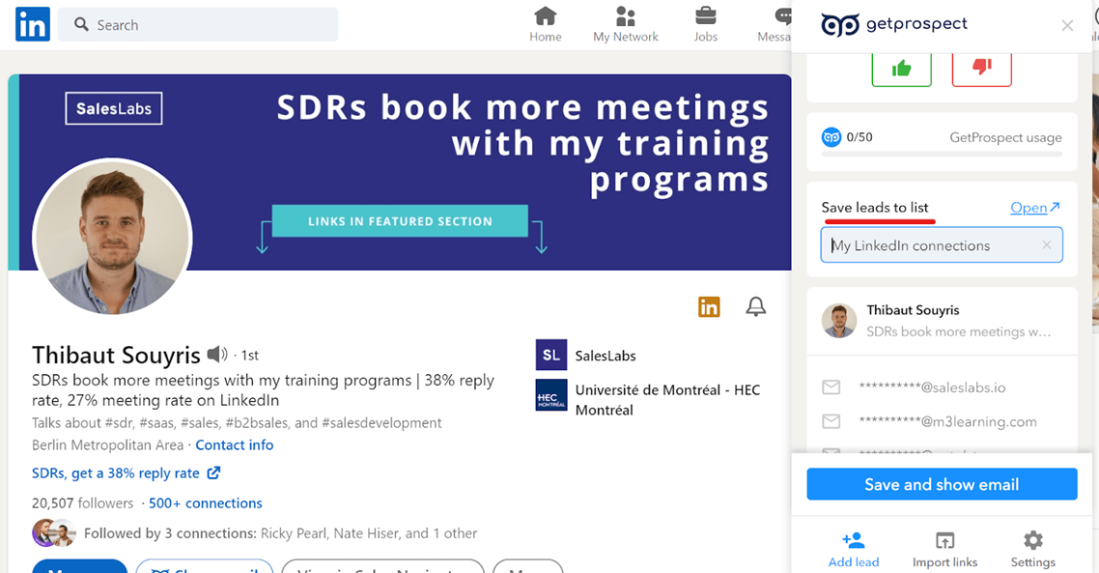Click the search magnifier icon

[81, 24]
